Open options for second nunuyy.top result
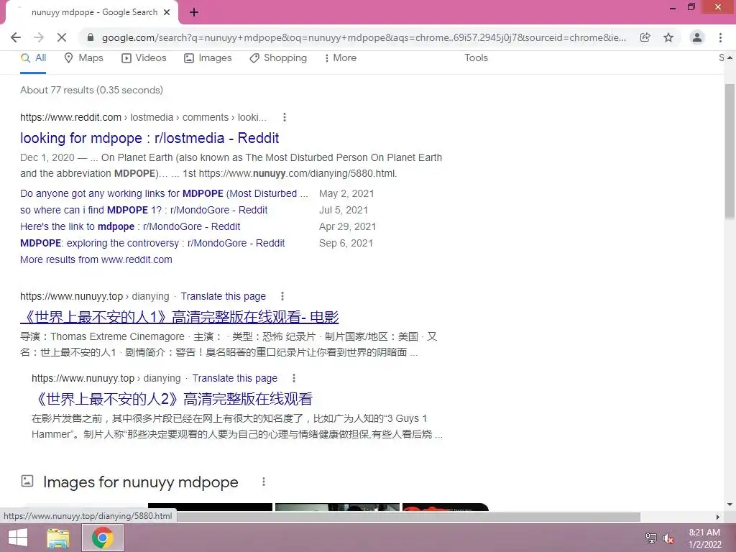This screenshot has height=552, width=736. coord(294,378)
